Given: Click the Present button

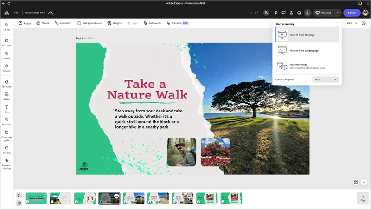Looking at the screenshot, I should [323, 13].
